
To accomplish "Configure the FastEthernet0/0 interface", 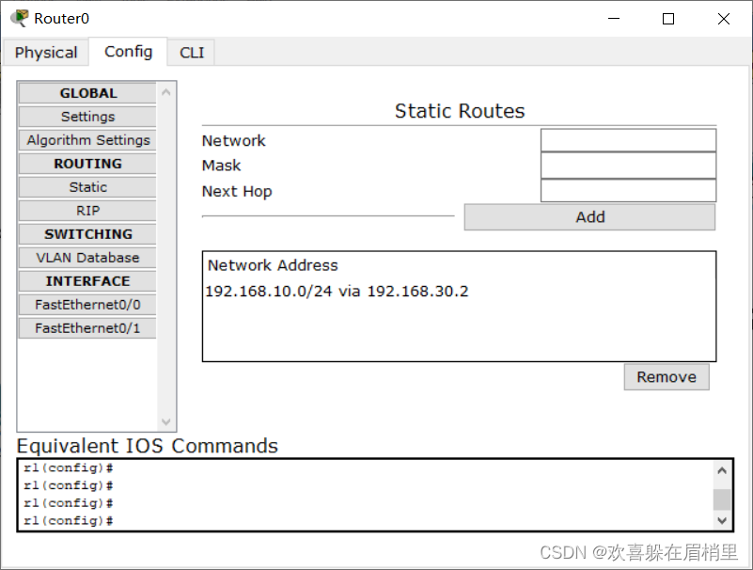I will 87,305.
